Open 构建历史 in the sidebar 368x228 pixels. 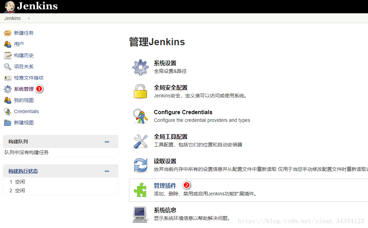24,55
